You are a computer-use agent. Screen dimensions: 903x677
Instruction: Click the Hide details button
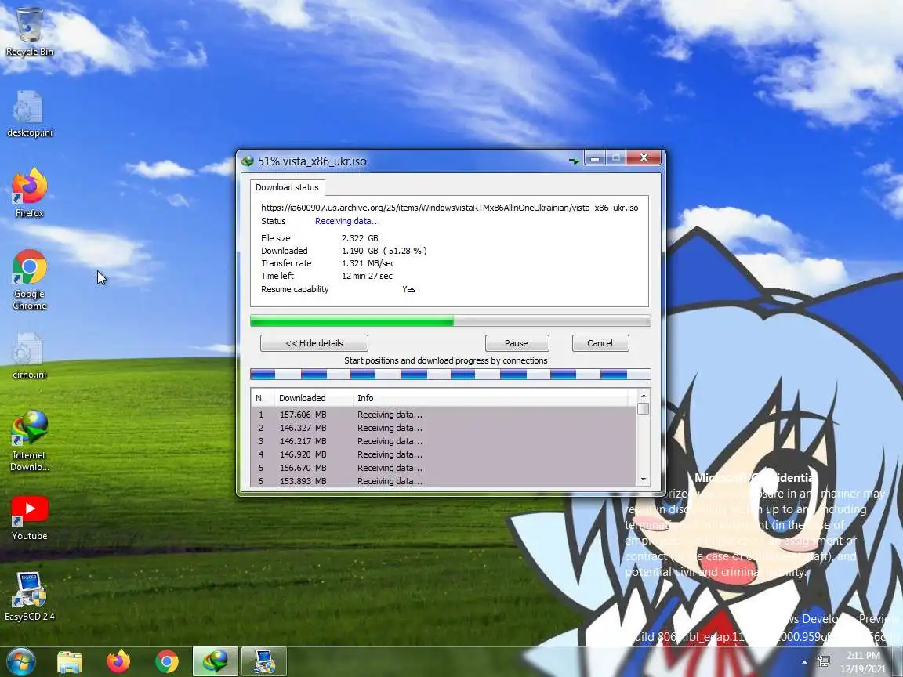(314, 343)
